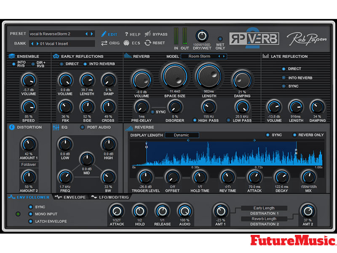The image size is (337, 253).
Task: Click the Distortion lightning bolt icon
Action: click(x=12, y=127)
